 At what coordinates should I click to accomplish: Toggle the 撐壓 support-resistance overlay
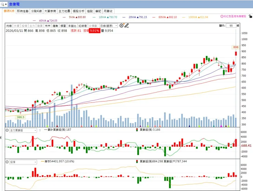tap(63, 26)
